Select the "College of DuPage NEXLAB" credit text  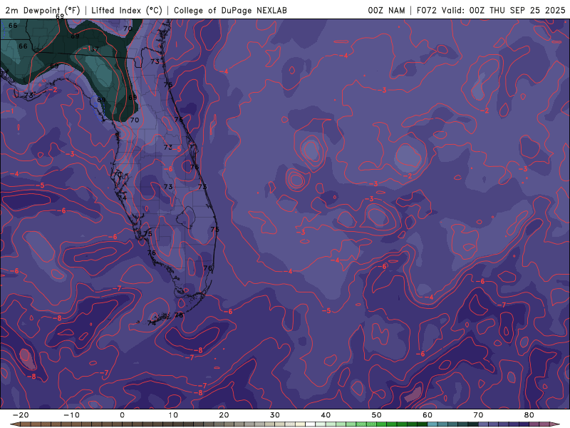(230, 10)
